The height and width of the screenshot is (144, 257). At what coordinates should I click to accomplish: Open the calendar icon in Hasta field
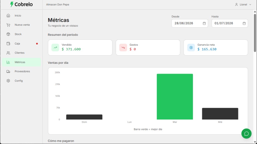click(244, 23)
